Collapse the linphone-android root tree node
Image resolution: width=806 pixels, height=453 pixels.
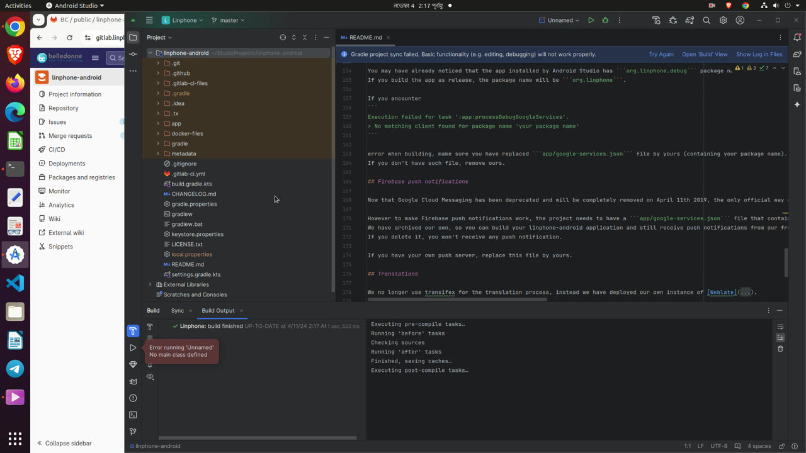150,53
